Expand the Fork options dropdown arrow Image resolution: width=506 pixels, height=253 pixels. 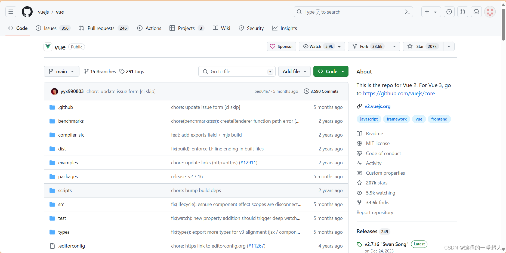pos(394,47)
